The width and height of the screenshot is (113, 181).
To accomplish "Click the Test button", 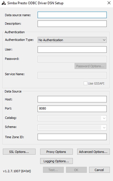I will [53, 170].
